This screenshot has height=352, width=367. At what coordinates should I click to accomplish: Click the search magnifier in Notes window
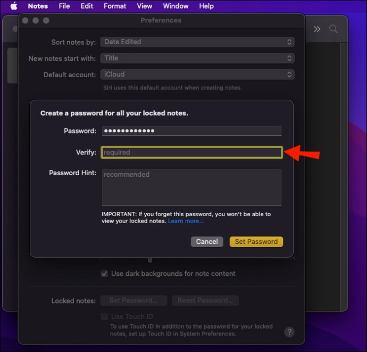(333, 29)
